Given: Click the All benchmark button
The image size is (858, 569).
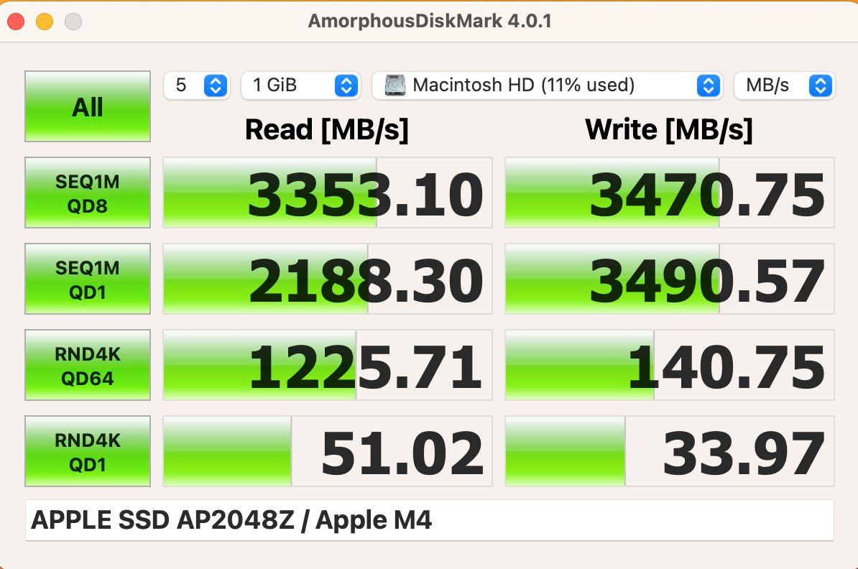Looking at the screenshot, I should pyautogui.click(x=88, y=106).
